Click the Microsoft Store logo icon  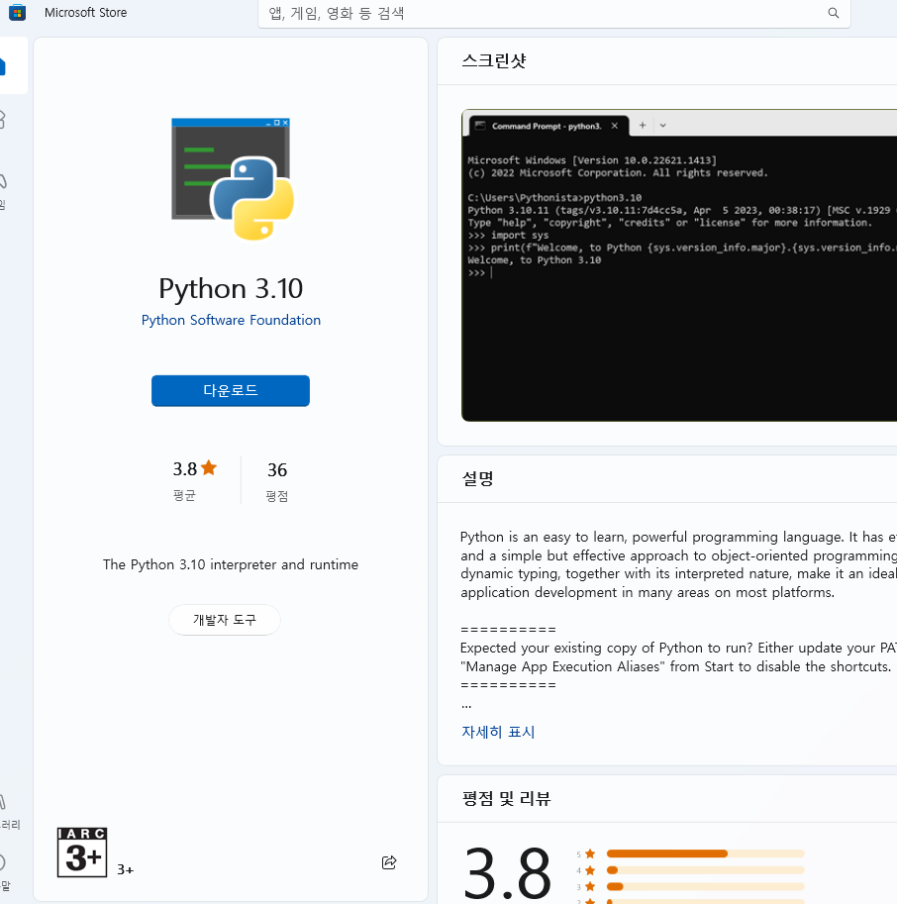17,12
